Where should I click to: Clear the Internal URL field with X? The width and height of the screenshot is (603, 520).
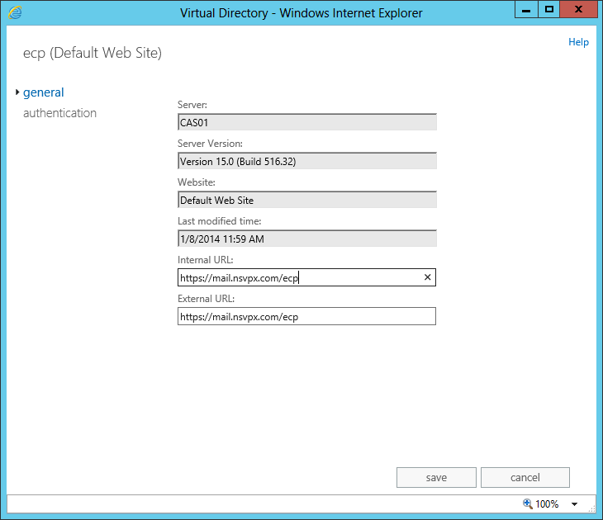pos(427,278)
